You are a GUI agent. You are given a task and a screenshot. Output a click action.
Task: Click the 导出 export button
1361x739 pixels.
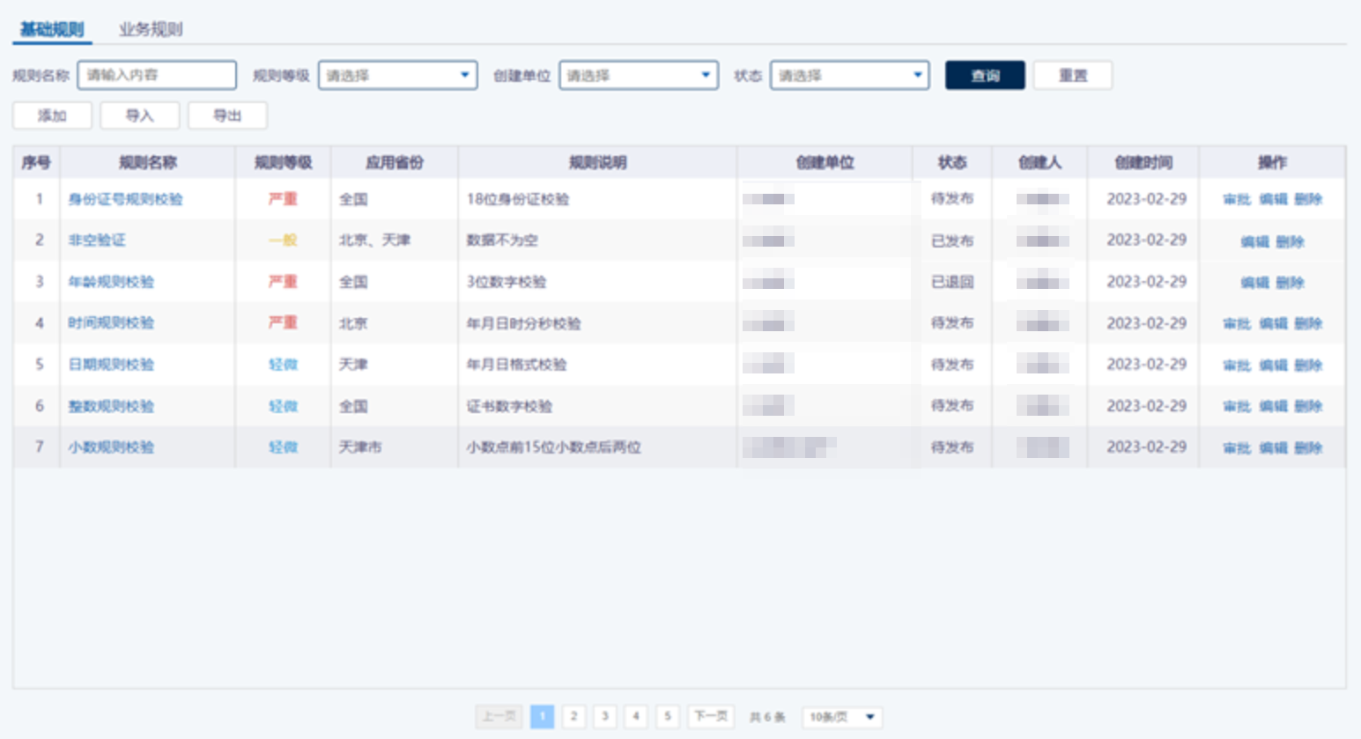point(227,115)
